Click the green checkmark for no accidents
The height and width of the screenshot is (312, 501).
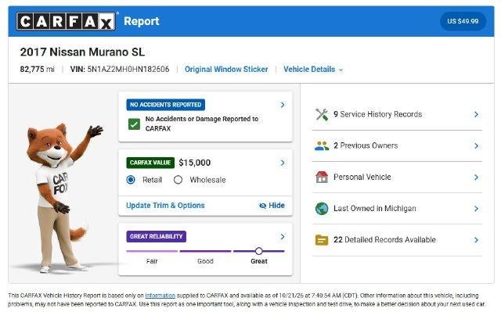click(134, 124)
